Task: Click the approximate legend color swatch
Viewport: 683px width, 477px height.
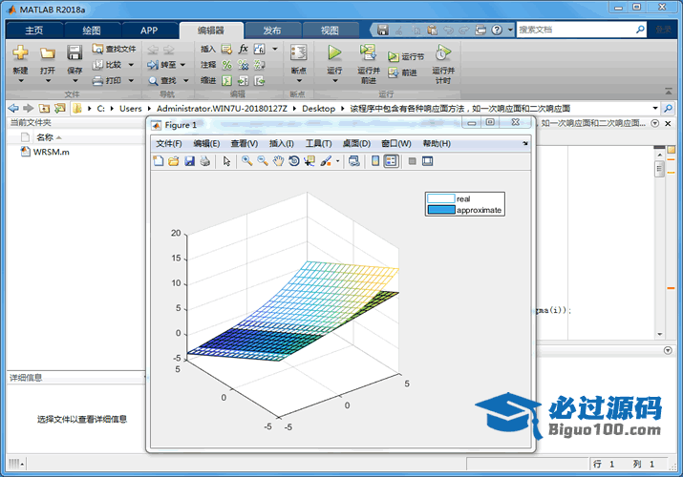Action: 440,210
